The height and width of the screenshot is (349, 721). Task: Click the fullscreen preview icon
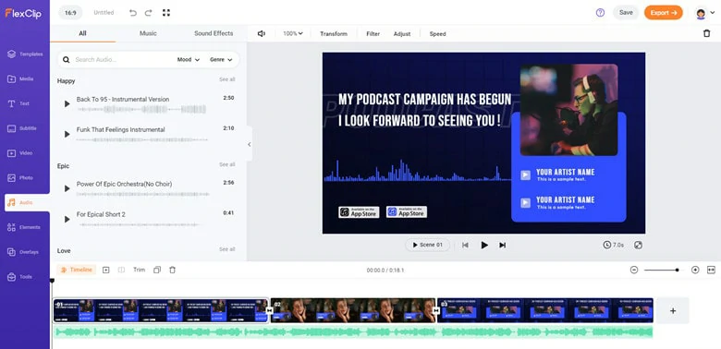coord(638,246)
